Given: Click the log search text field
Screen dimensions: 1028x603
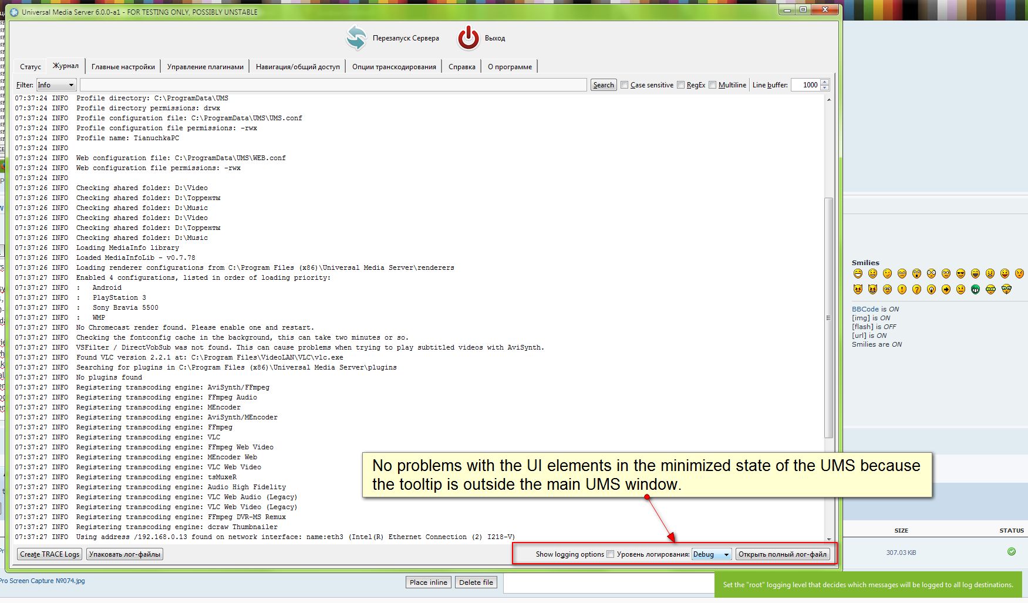Looking at the screenshot, I should click(333, 85).
